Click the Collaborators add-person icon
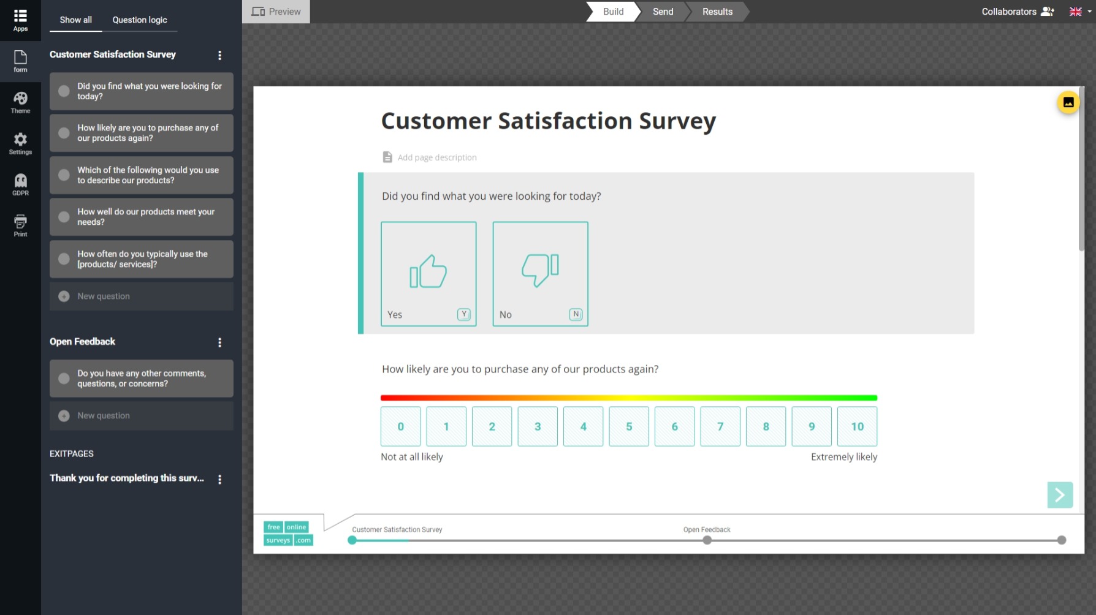This screenshot has height=615, width=1096. click(1048, 11)
